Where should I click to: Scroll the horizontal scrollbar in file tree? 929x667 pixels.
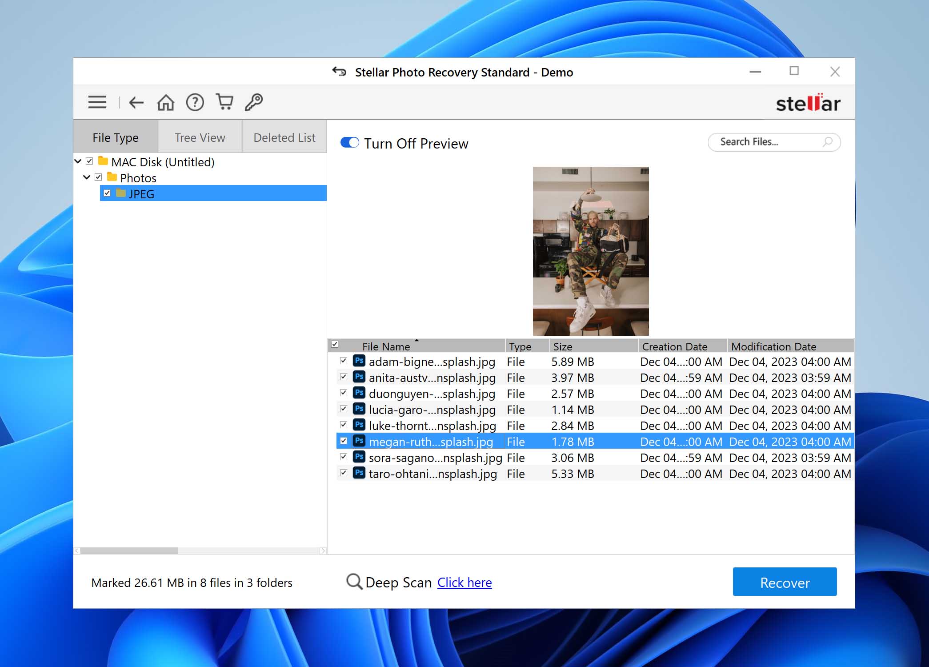pos(130,550)
